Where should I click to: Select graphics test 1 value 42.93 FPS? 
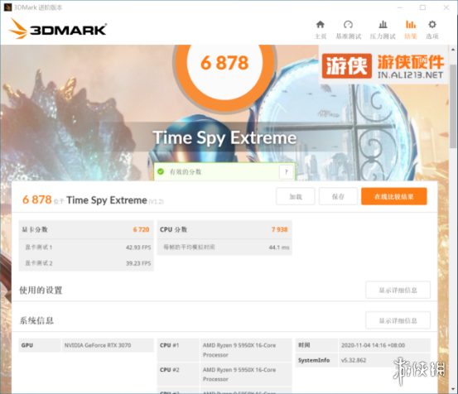click(138, 247)
